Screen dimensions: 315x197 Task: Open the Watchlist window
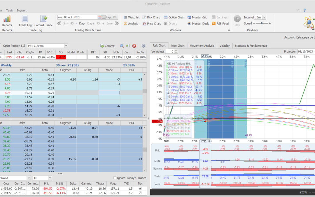[131, 18]
